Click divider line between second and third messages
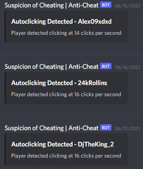 (71, 115)
